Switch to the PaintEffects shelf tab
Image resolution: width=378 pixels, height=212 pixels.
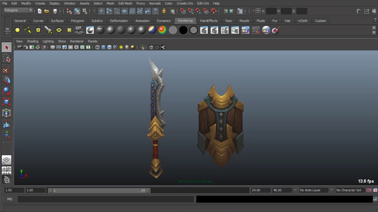click(x=208, y=21)
